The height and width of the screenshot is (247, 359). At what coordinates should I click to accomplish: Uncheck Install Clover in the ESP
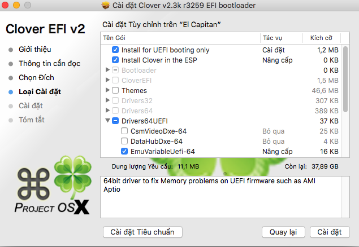click(115, 60)
